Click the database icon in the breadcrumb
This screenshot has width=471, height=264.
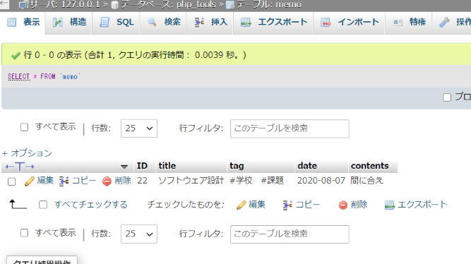(x=114, y=5)
